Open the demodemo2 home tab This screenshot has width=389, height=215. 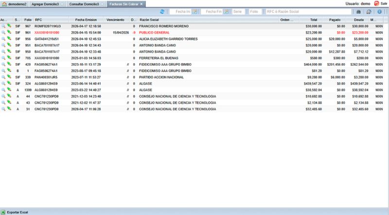13,4
